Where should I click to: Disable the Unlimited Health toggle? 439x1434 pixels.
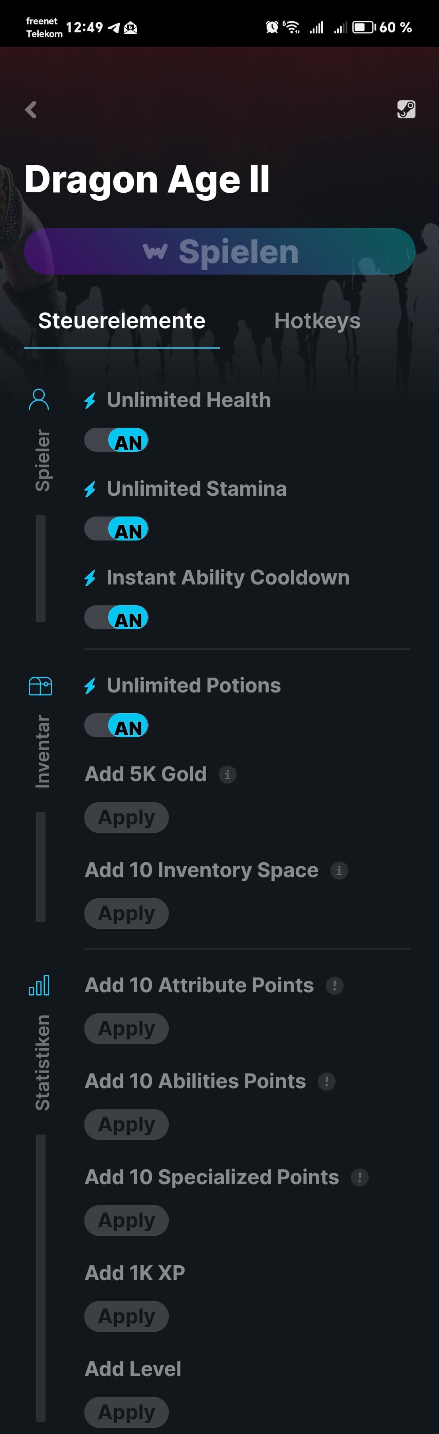[116, 441]
